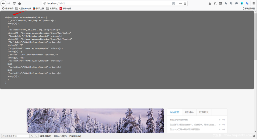
Task: Click scrollbar down arrow at bottom
Action: [255, 131]
